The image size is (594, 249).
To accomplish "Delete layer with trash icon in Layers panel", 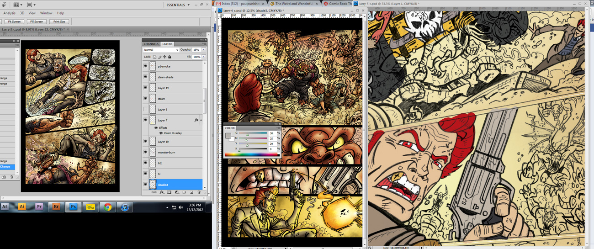I will 199,192.
